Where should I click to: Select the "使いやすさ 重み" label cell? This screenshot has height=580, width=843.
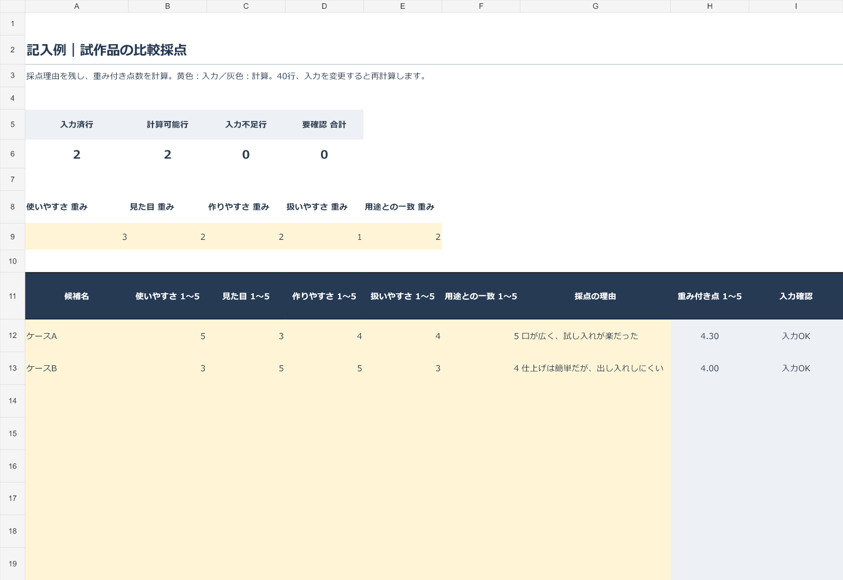pyautogui.click(x=77, y=207)
